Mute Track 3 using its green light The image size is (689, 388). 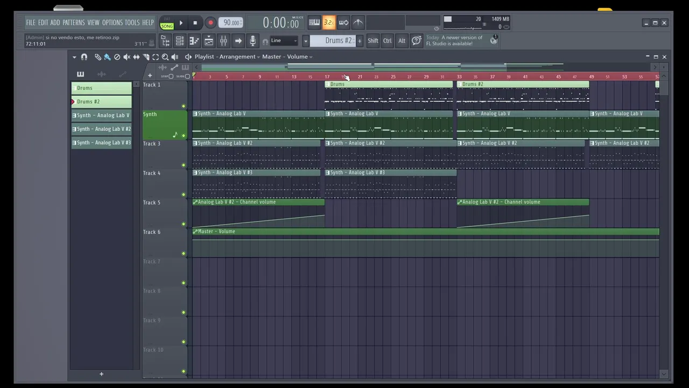point(184,165)
